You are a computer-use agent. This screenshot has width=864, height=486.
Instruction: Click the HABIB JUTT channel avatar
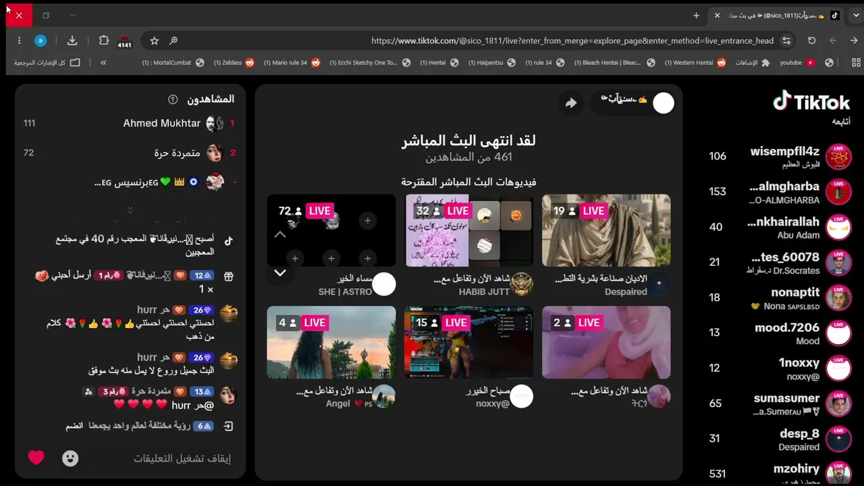tap(522, 284)
